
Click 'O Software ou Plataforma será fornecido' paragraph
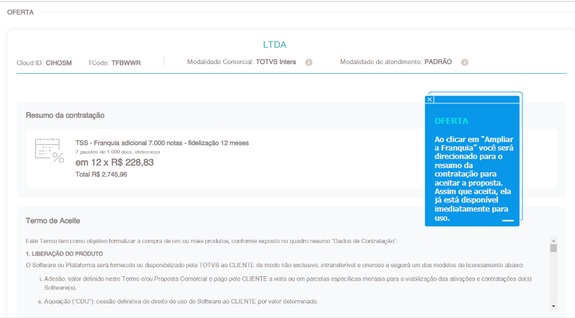coord(275,265)
